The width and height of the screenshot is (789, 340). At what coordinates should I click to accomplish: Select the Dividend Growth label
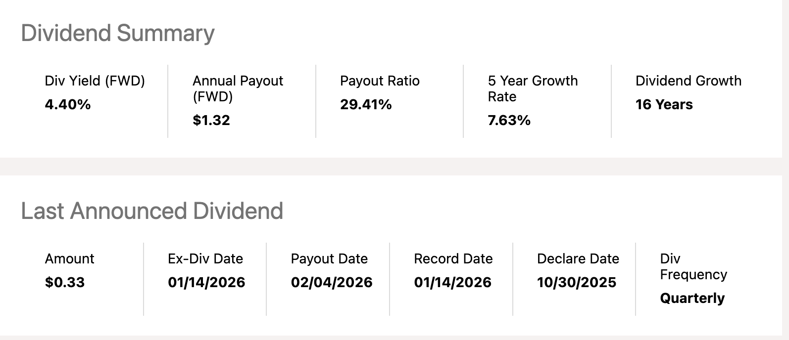[688, 81]
